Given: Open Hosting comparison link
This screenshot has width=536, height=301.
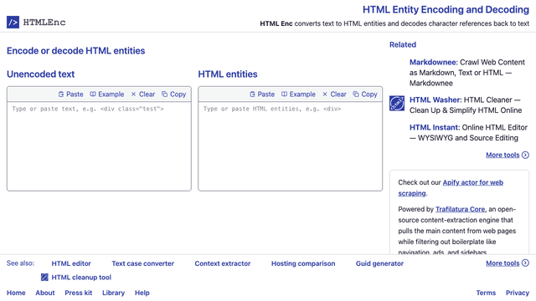Looking at the screenshot, I should [303, 263].
